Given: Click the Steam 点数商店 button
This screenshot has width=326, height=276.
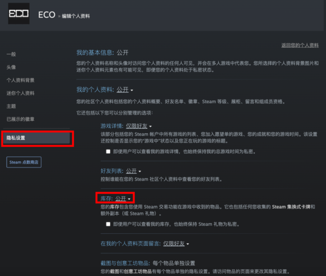Looking at the screenshot, I should (24, 162).
